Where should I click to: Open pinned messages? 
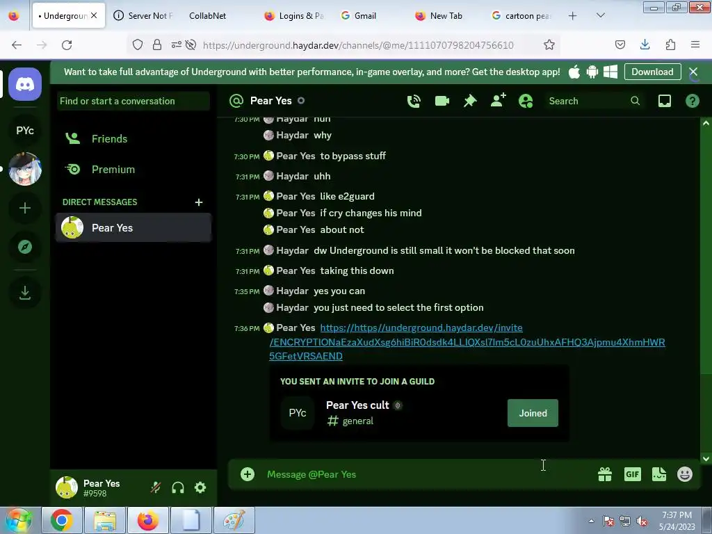470,101
